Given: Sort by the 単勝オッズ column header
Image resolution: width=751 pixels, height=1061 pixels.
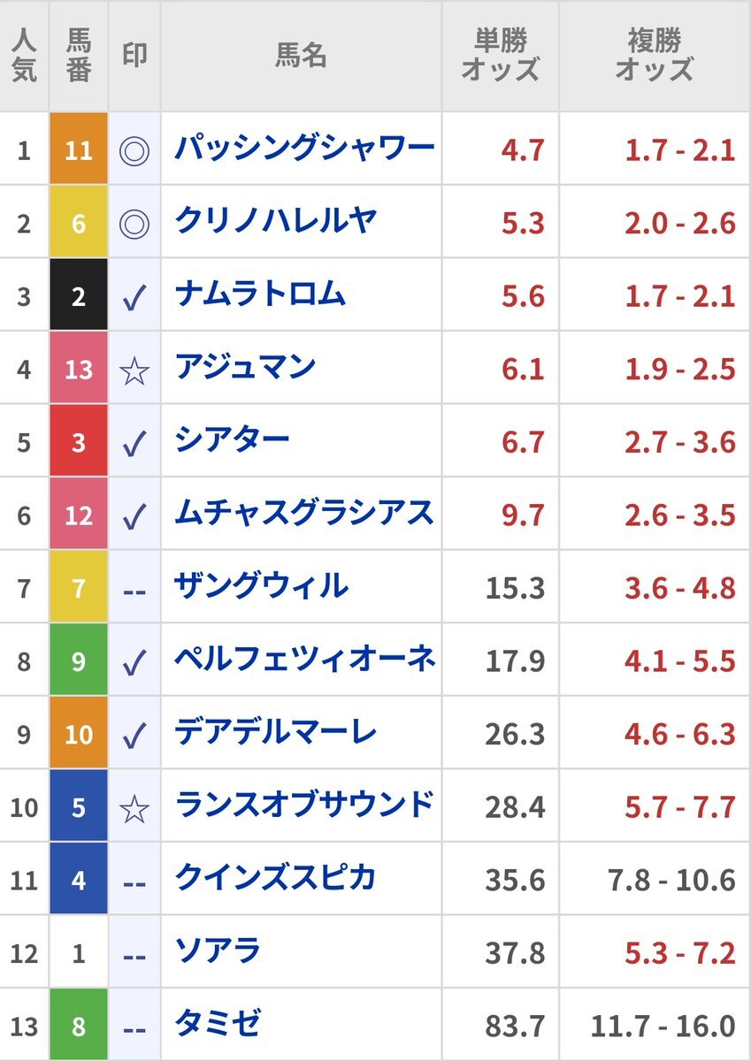Looking at the screenshot, I should click(x=500, y=55).
